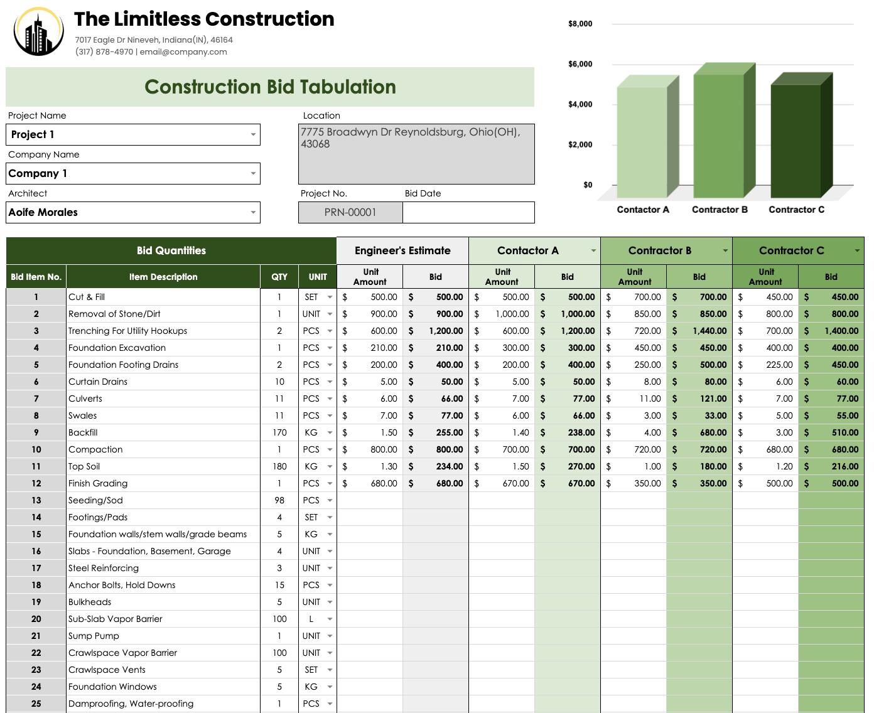Click the Engineer's bid value 234.00

coord(436,467)
